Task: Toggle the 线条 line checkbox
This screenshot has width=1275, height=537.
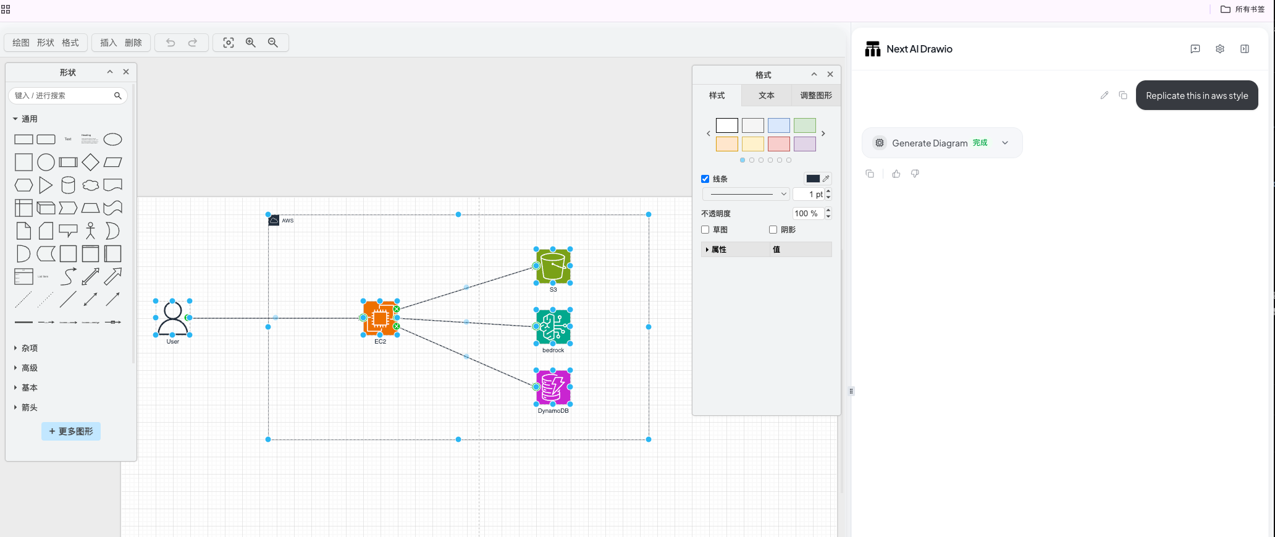Action: (x=705, y=179)
